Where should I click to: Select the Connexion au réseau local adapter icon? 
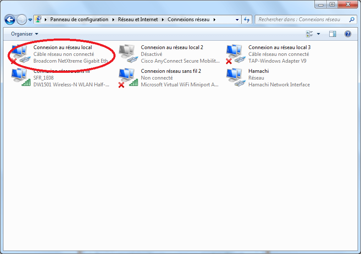20,54
